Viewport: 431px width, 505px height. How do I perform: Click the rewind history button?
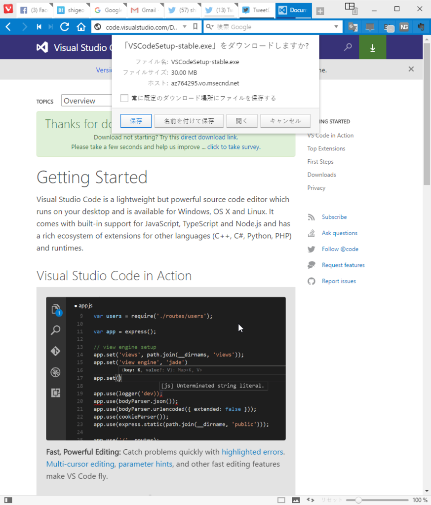[x=39, y=27]
